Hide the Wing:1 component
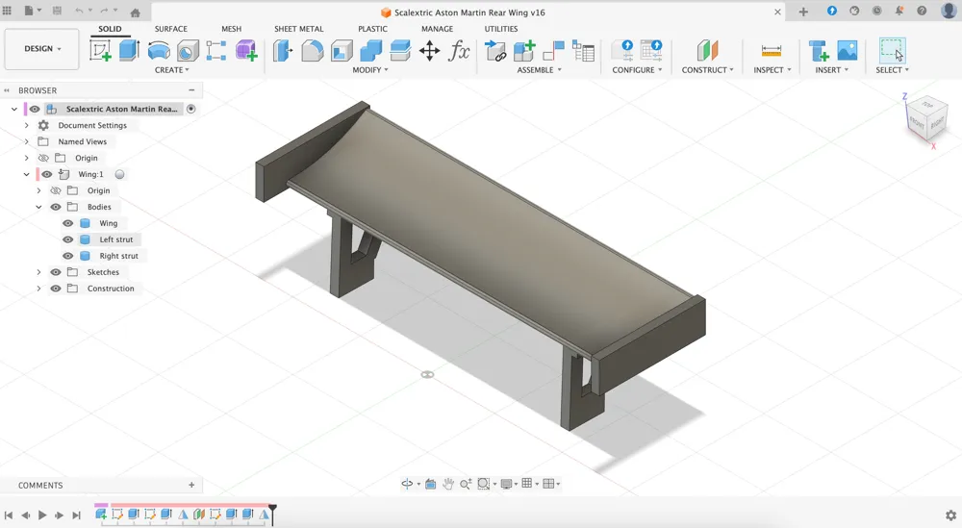This screenshot has height=528, width=962. [x=46, y=174]
